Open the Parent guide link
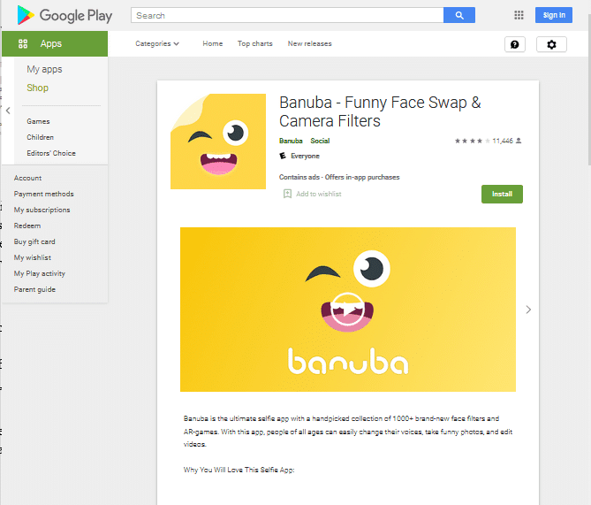 pos(34,289)
